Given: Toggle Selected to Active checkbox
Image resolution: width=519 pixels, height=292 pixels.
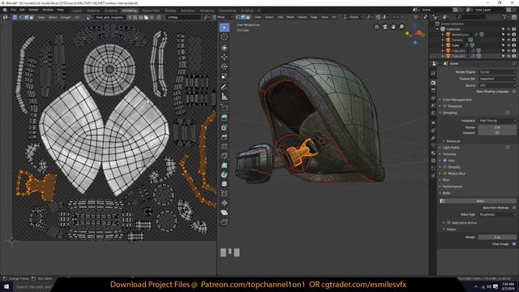Looking at the screenshot, I should pos(448,223).
